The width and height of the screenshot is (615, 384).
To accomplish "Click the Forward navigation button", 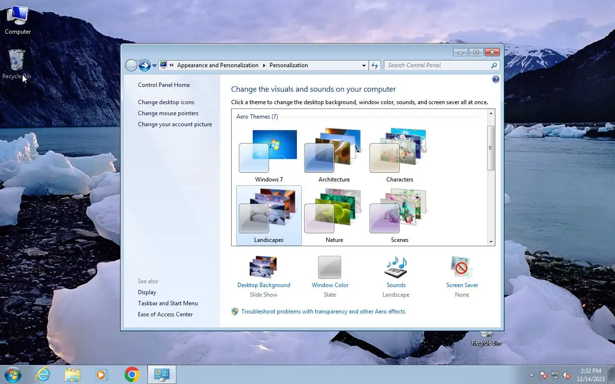I will coord(145,65).
